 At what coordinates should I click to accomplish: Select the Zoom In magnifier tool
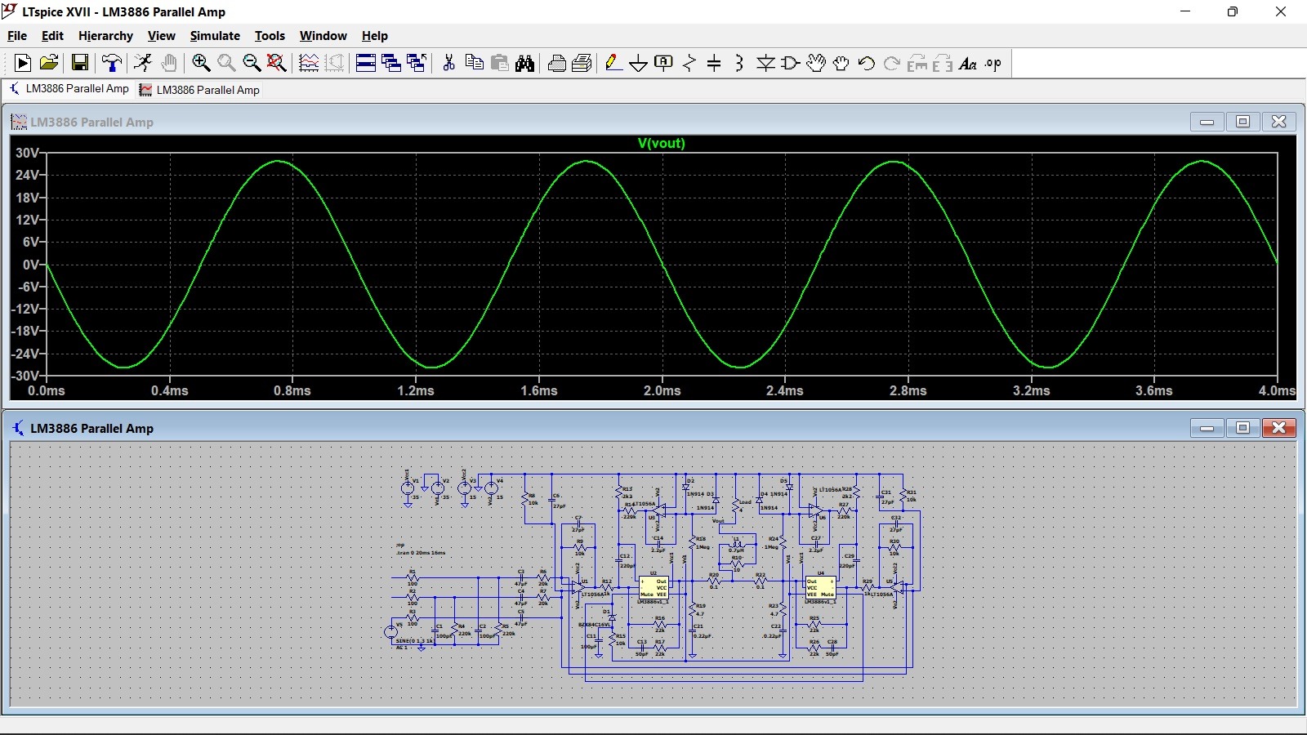(x=201, y=63)
